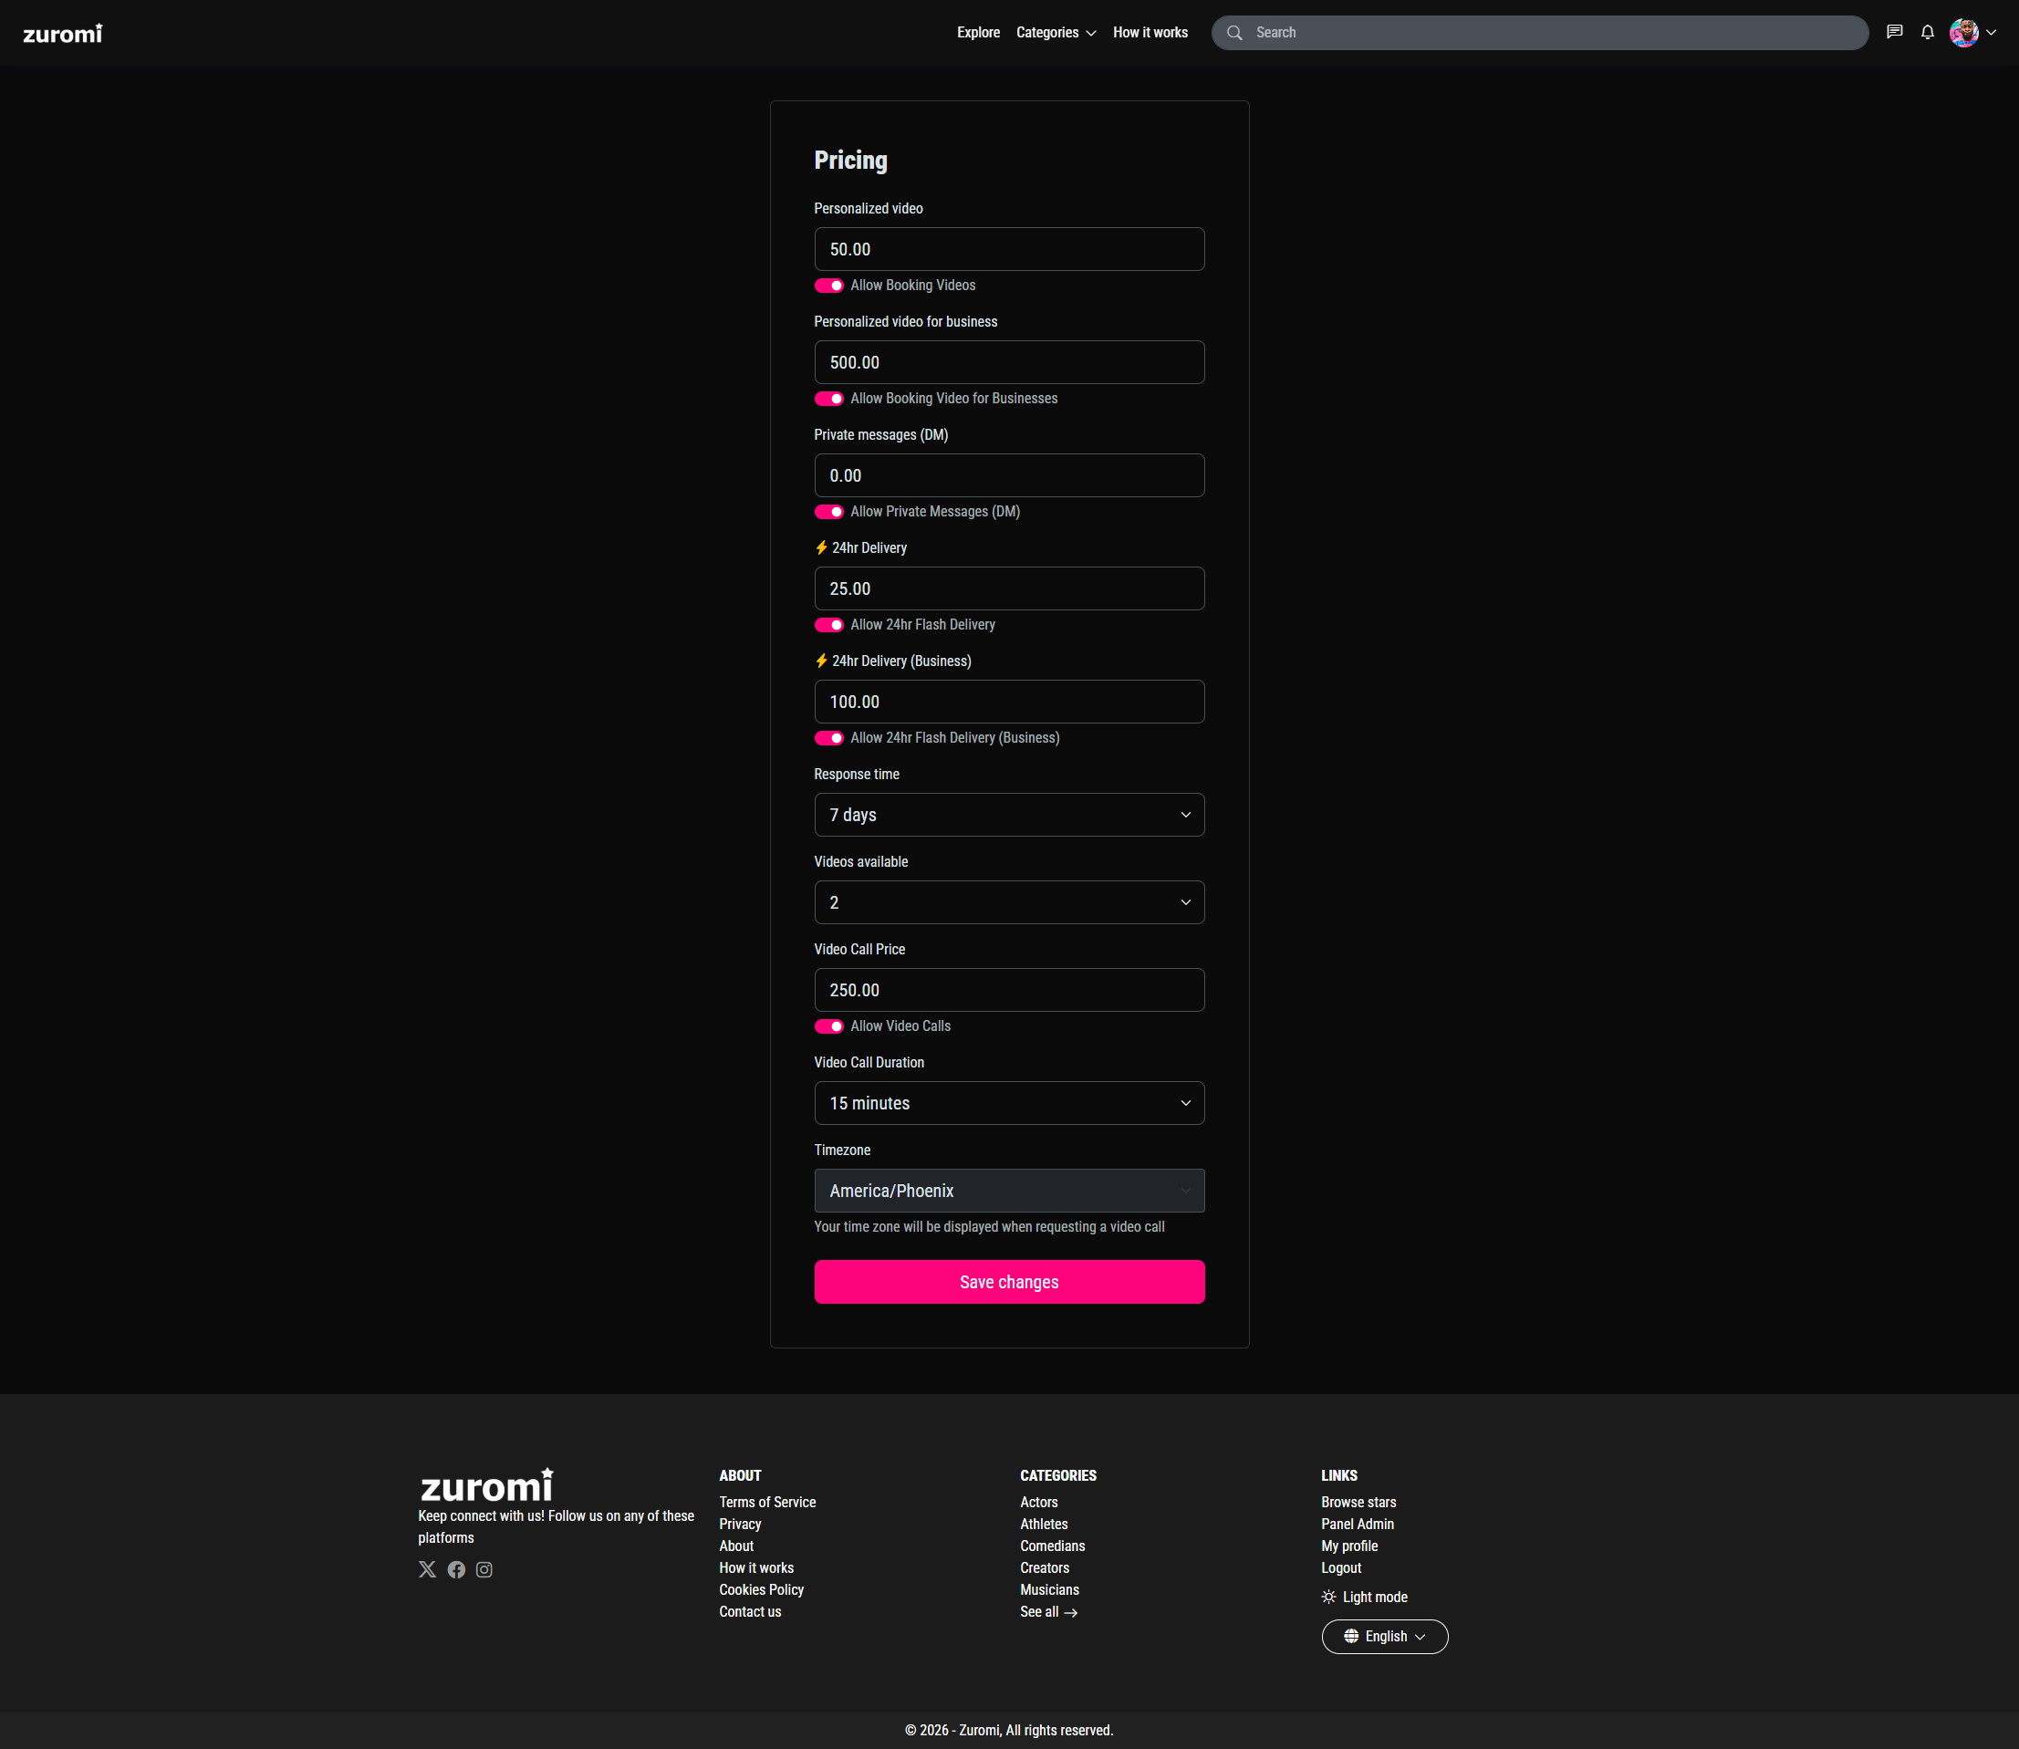Toggle Allow Video Calls switch
The height and width of the screenshot is (1749, 2019).
click(828, 1025)
